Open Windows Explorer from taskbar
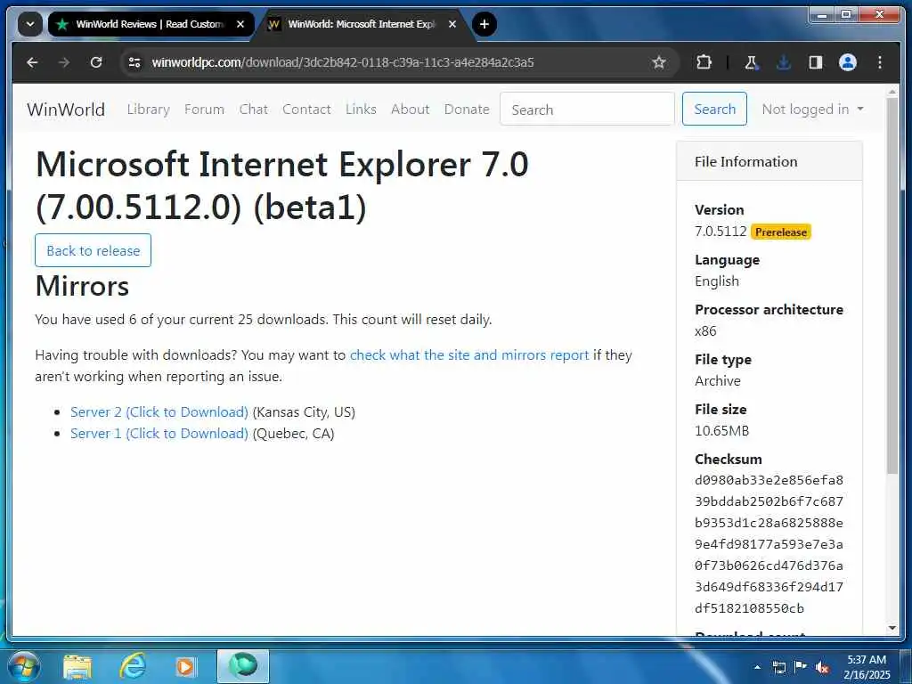 [77, 666]
